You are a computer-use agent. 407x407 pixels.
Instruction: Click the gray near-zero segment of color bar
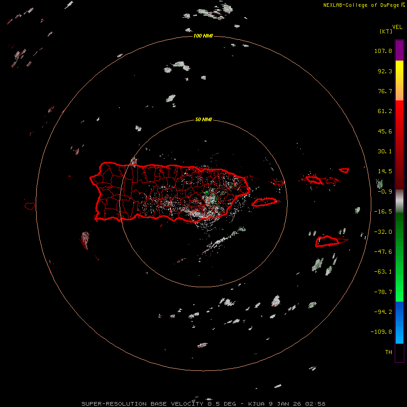399,201
